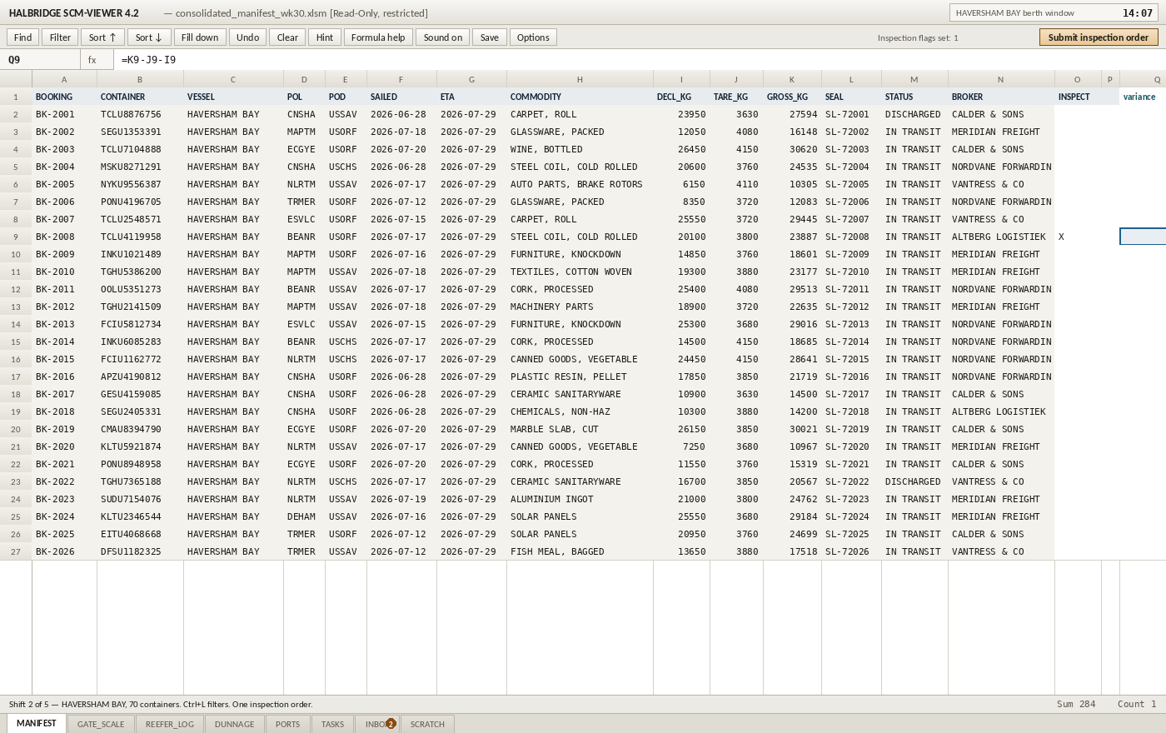Select column H header
Screen dimensions: 1166x733
click(x=580, y=79)
